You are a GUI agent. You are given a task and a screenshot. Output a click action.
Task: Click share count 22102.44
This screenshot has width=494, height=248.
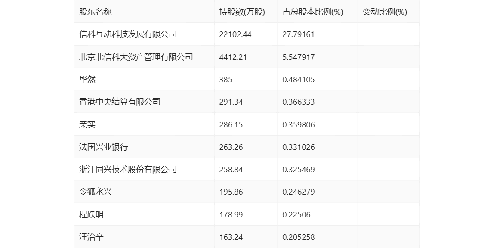pyautogui.click(x=235, y=34)
